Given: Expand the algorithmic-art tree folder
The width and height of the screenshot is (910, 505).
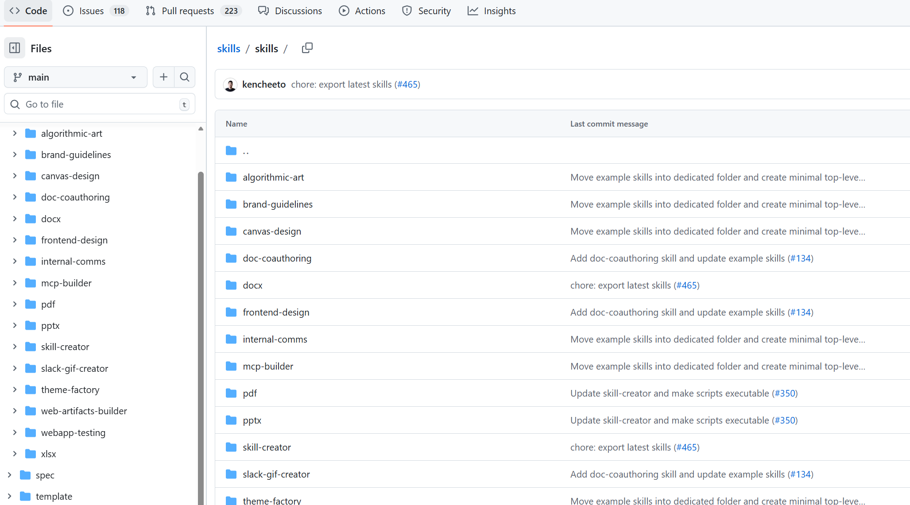Looking at the screenshot, I should pos(15,133).
